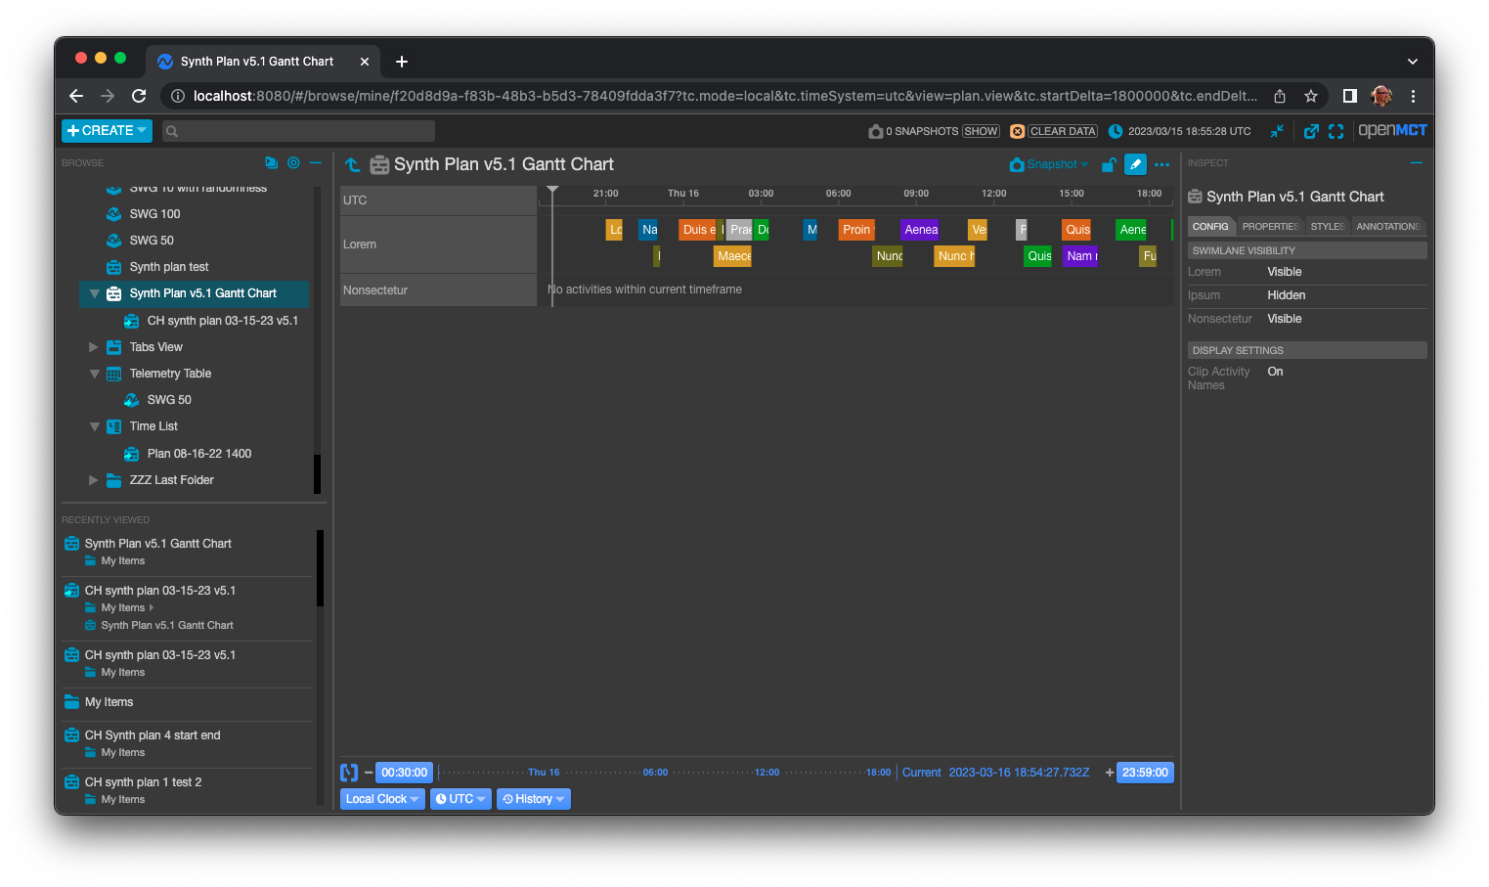This screenshot has height=887, width=1489.
Task: Open Chrome three-dot menu
Action: [1413, 96]
